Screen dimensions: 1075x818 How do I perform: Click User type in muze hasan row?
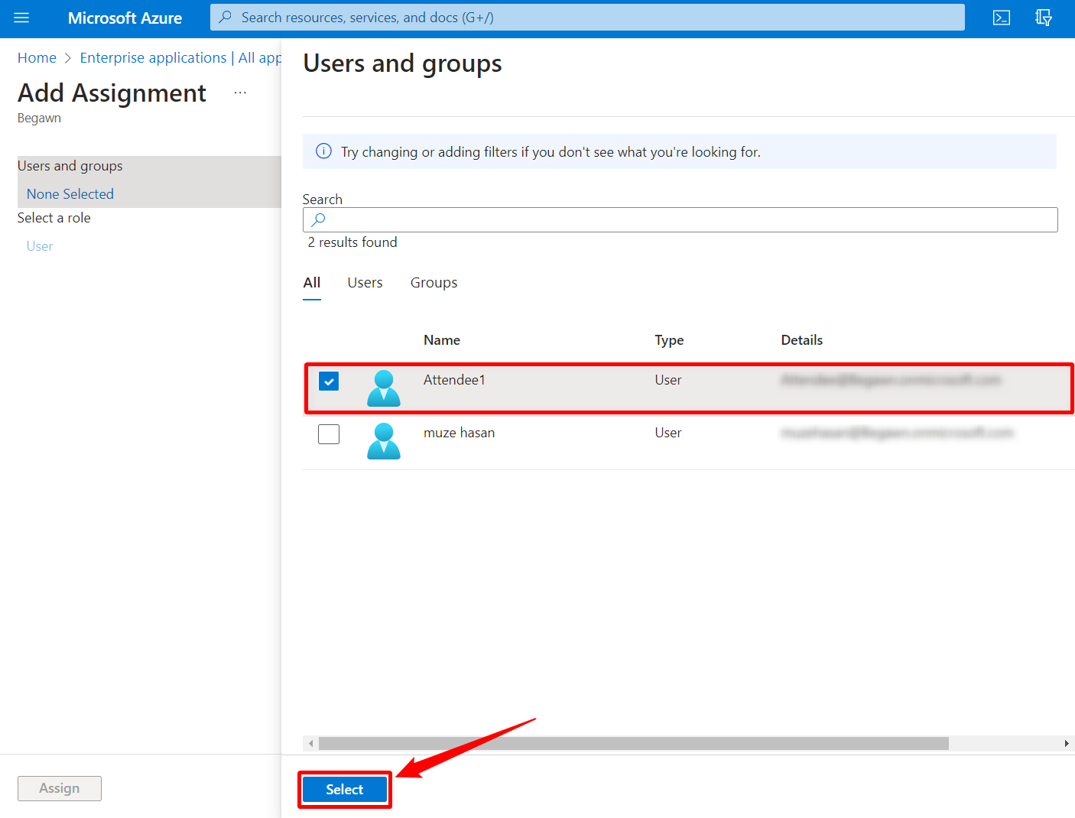tap(668, 433)
